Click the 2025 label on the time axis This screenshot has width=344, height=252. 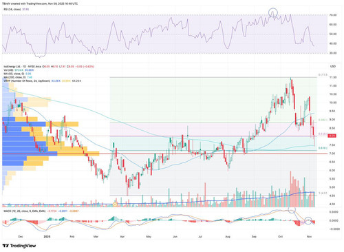(47, 236)
